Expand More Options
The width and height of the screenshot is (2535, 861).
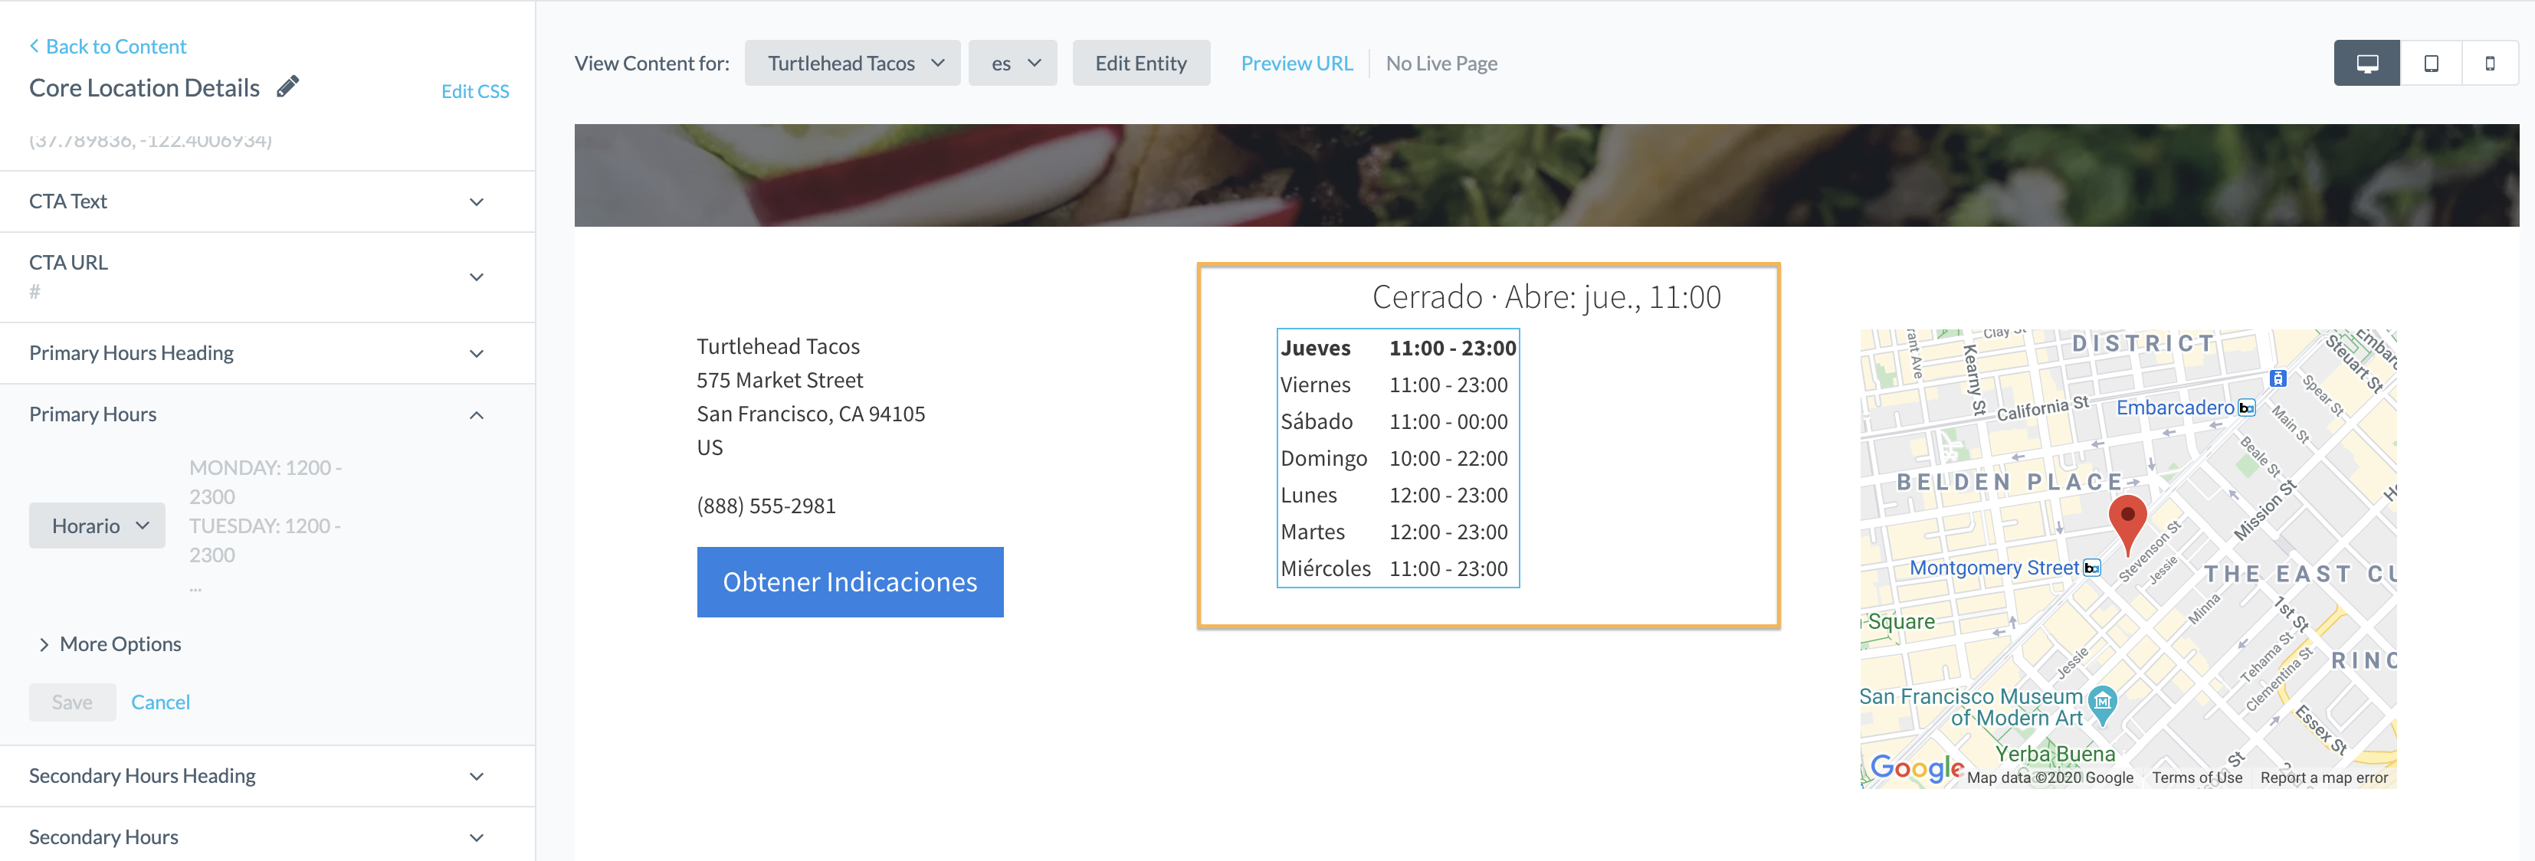pos(110,643)
